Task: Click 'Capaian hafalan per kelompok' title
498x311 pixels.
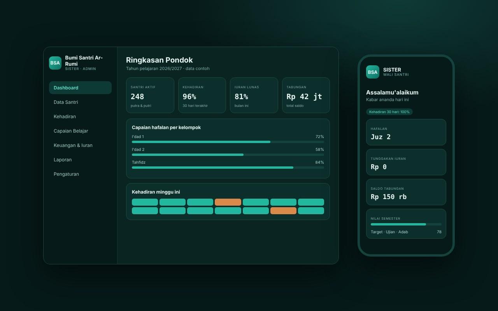Action: point(166,128)
